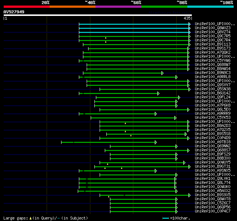Click the UniRef100_C5Z6C7 label
Image resolution: width=237 pixels, height=221 pixels.
tap(213, 203)
